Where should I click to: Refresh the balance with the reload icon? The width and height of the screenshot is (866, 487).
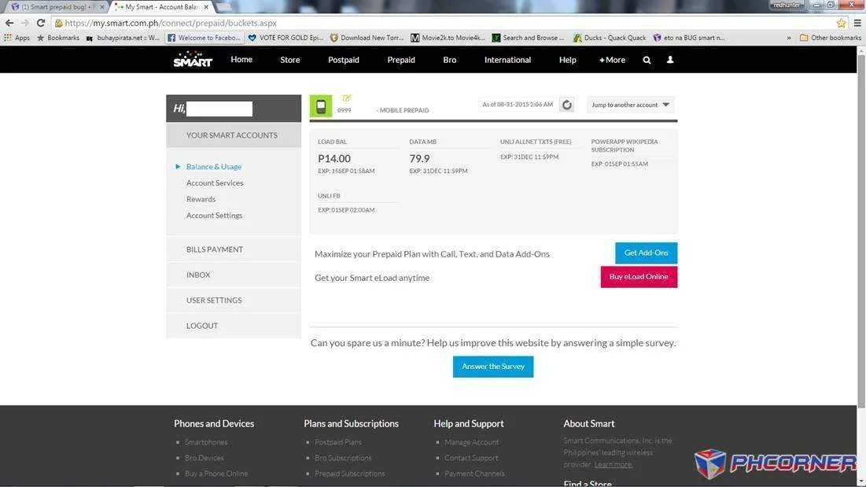click(566, 105)
